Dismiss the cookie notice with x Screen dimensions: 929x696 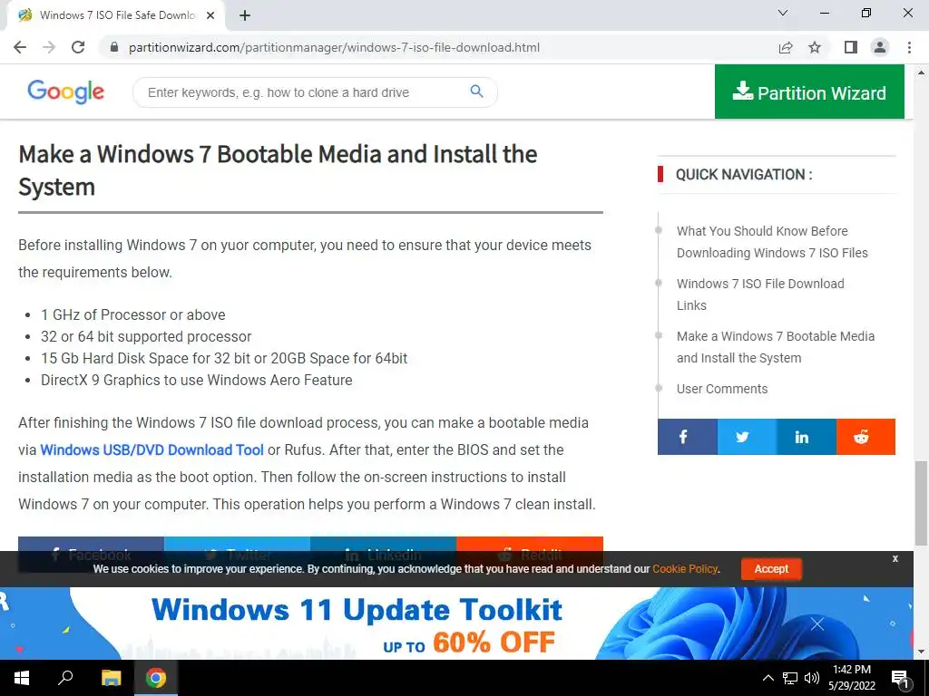[x=895, y=558]
